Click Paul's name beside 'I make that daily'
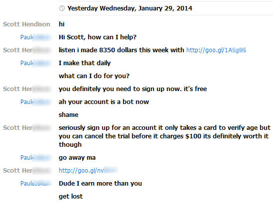 click(36, 63)
